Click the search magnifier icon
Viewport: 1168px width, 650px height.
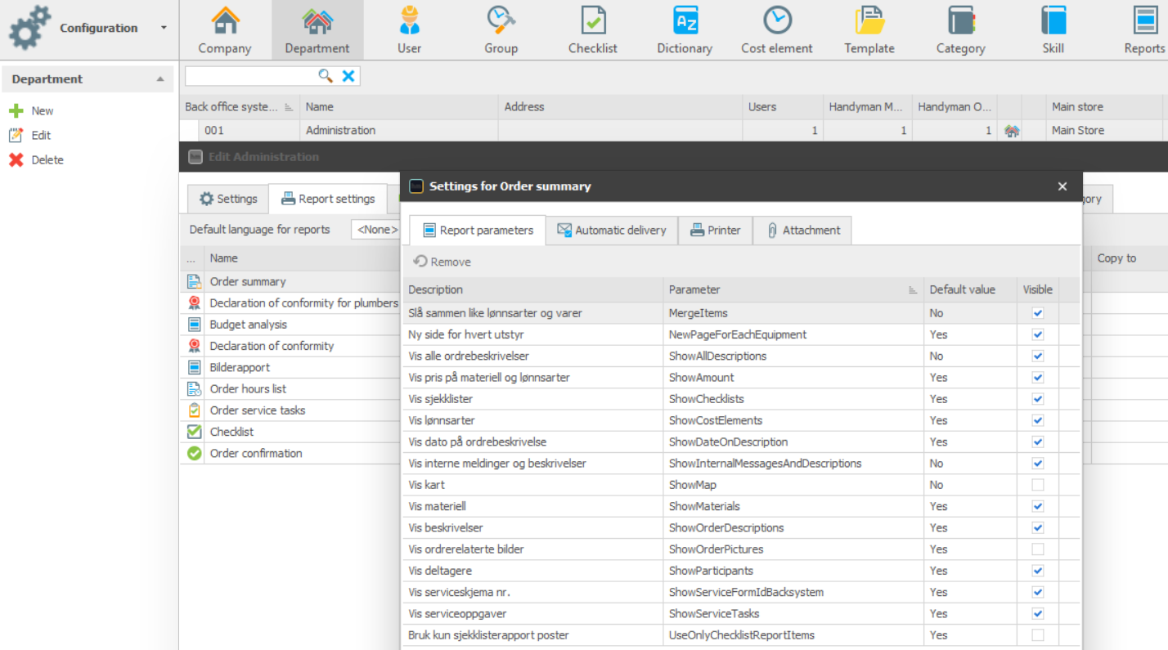pyautogui.click(x=326, y=76)
